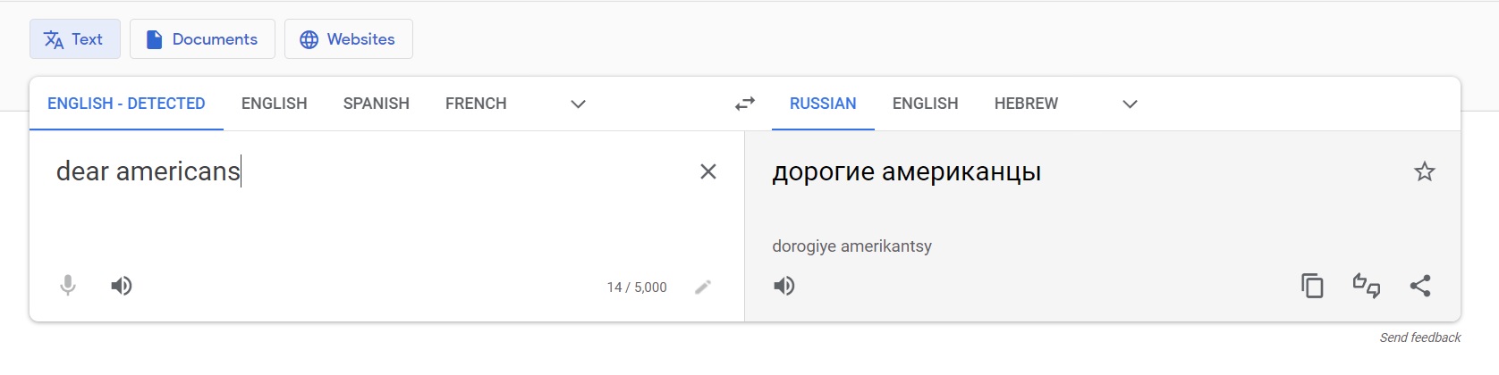This screenshot has width=1499, height=375.
Task: Listen to the source text audio
Action: (122, 286)
